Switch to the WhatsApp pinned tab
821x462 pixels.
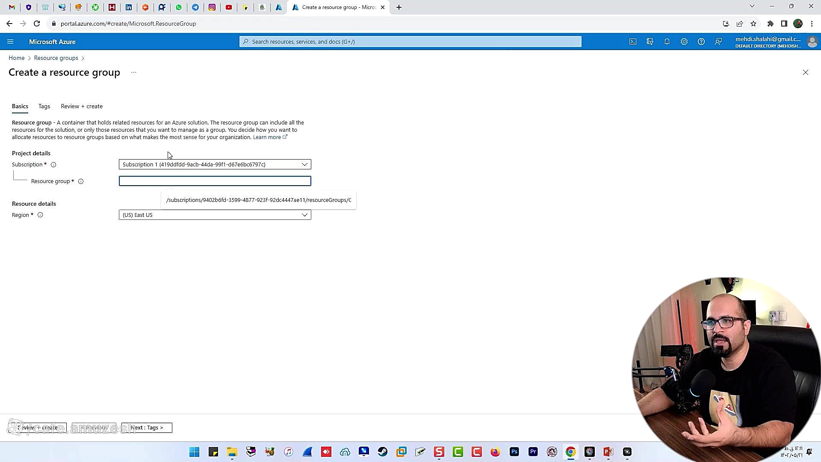tap(179, 7)
